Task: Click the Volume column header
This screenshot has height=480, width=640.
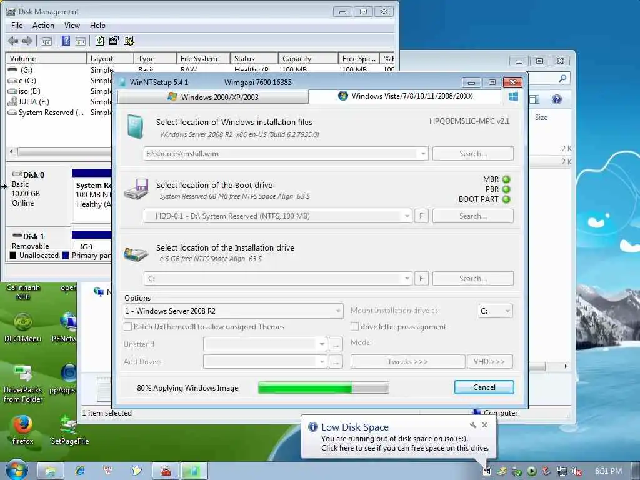Action: [x=46, y=58]
